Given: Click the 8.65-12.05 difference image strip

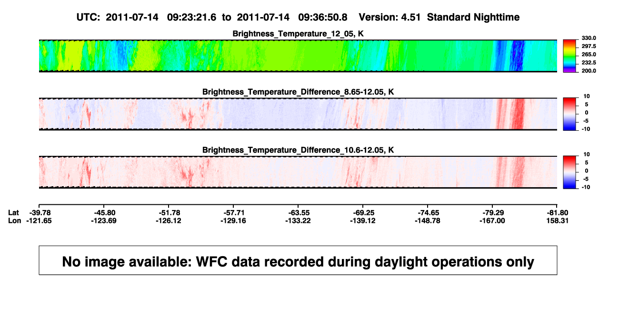Looking at the screenshot, I should point(298,114).
